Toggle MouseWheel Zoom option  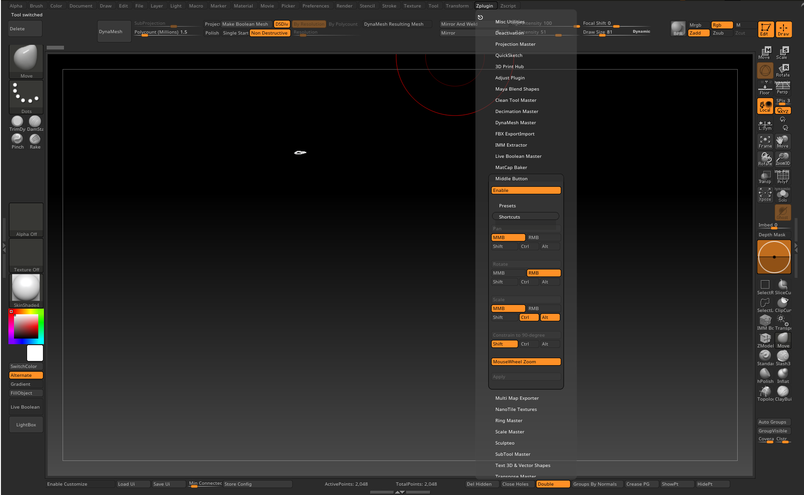[526, 362]
